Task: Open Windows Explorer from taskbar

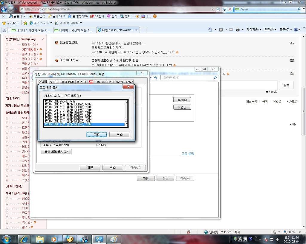Action: click(40, 239)
